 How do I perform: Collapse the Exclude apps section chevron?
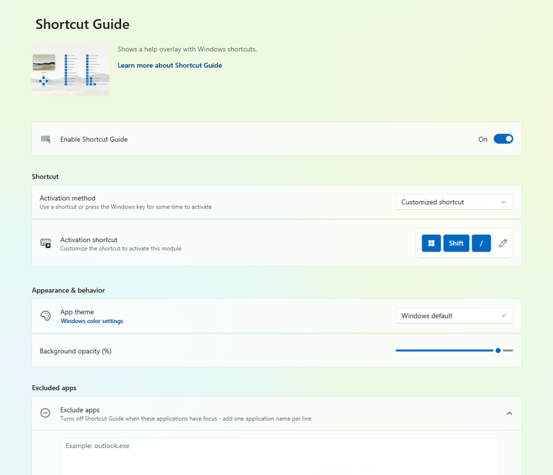pos(509,413)
